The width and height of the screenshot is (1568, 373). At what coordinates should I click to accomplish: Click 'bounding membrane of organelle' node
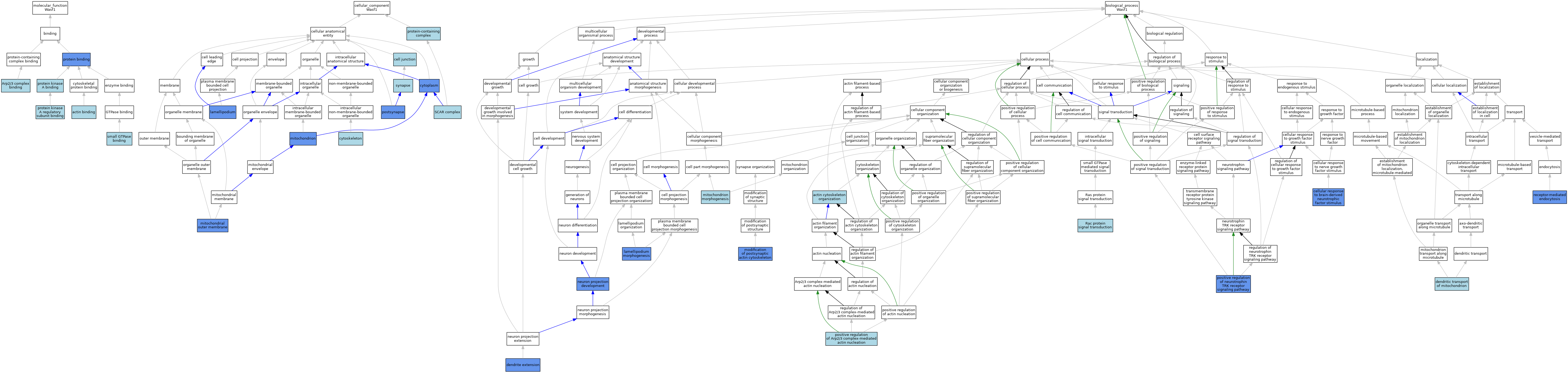point(195,139)
